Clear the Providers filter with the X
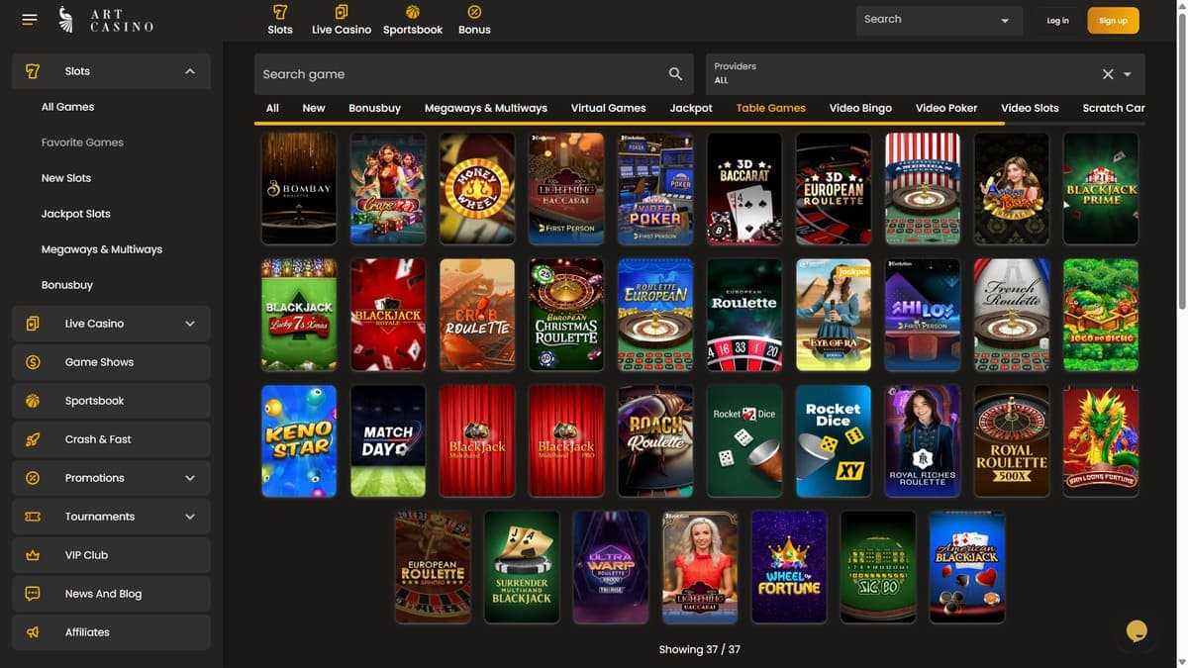The height and width of the screenshot is (668, 1188). tap(1108, 74)
